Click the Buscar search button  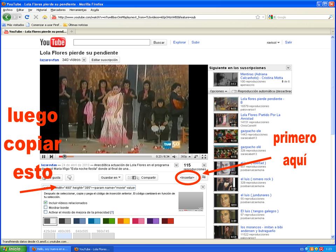tap(159, 42)
